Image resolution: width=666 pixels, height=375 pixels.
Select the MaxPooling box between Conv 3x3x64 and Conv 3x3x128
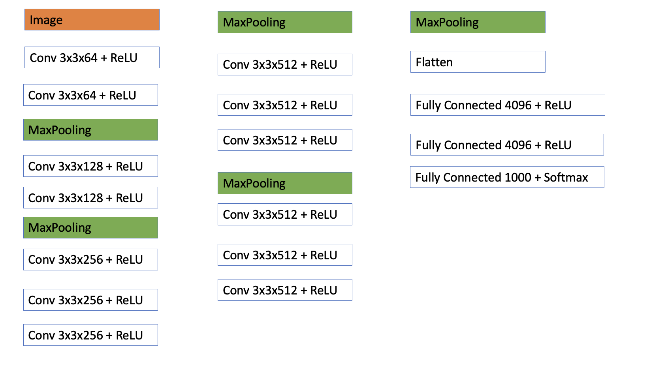(x=90, y=130)
